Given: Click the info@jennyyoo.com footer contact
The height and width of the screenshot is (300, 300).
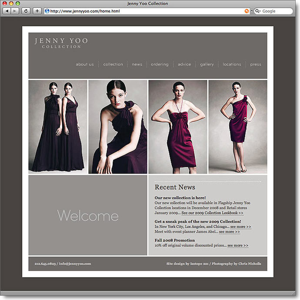Looking at the screenshot, I should coord(75,263).
